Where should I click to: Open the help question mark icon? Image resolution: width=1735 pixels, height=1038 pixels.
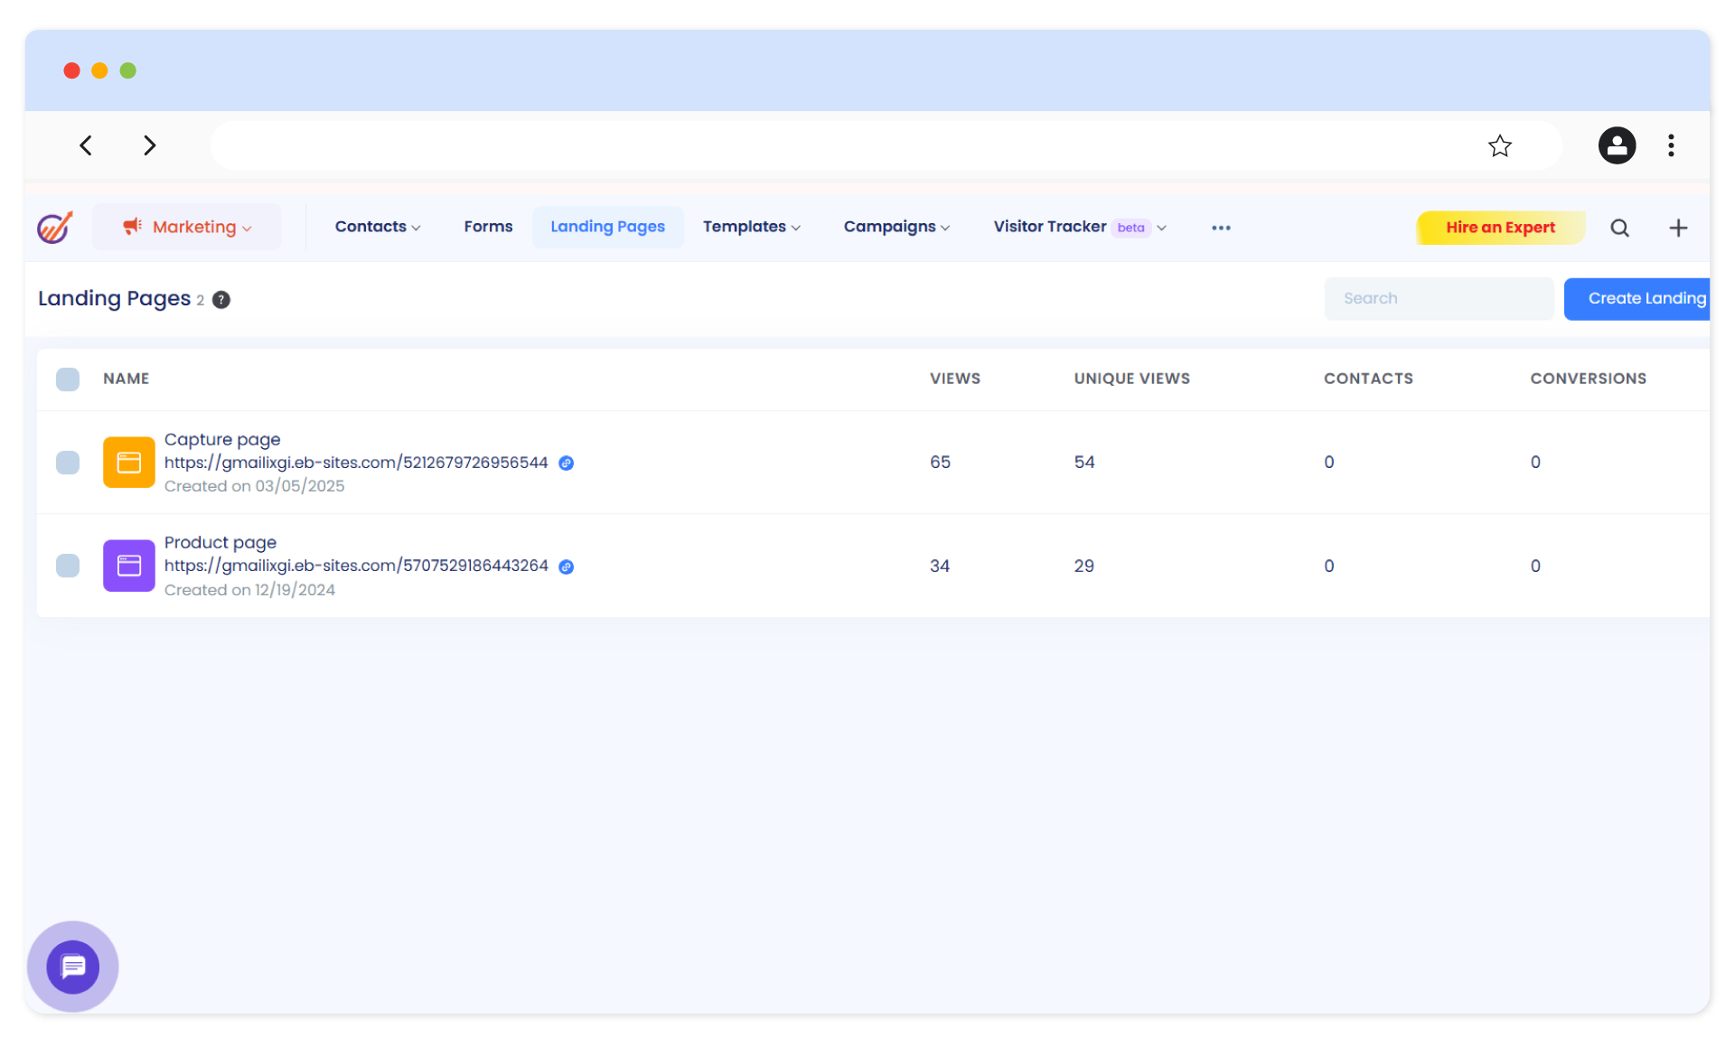pyautogui.click(x=221, y=300)
